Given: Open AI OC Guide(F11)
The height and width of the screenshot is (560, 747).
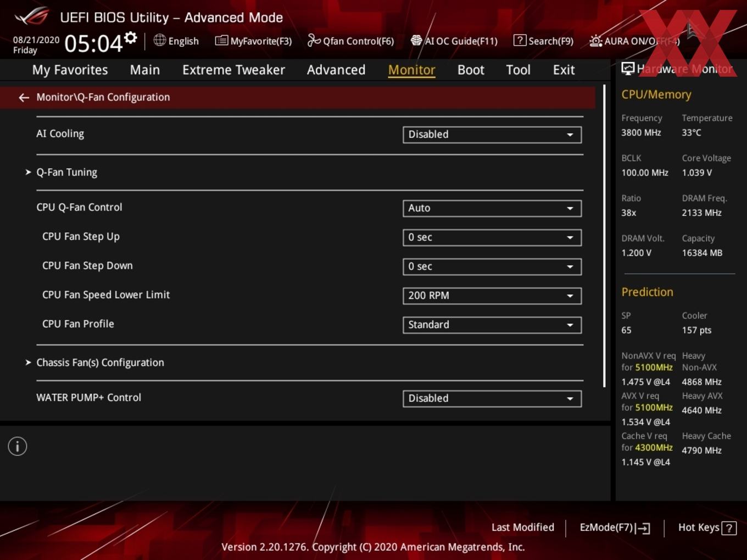Looking at the screenshot, I should 454,41.
